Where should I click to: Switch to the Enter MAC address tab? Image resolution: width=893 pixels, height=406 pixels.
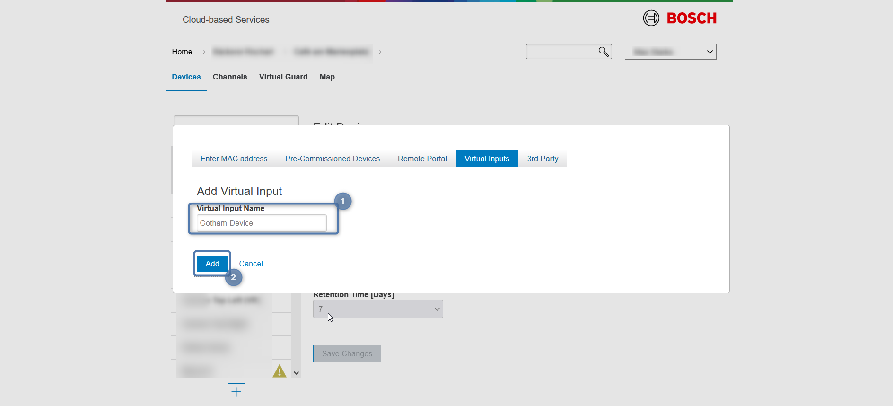[x=234, y=159]
